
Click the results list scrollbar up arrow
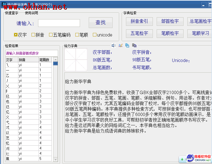point(55,60)
